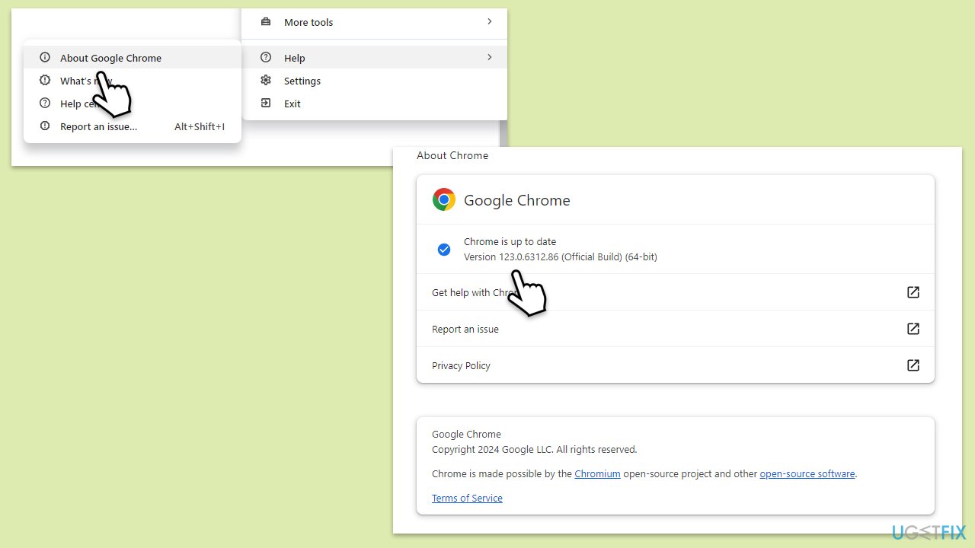The height and width of the screenshot is (548, 975).
Task: Click info icon beside About Google Chrome
Action: coord(45,57)
